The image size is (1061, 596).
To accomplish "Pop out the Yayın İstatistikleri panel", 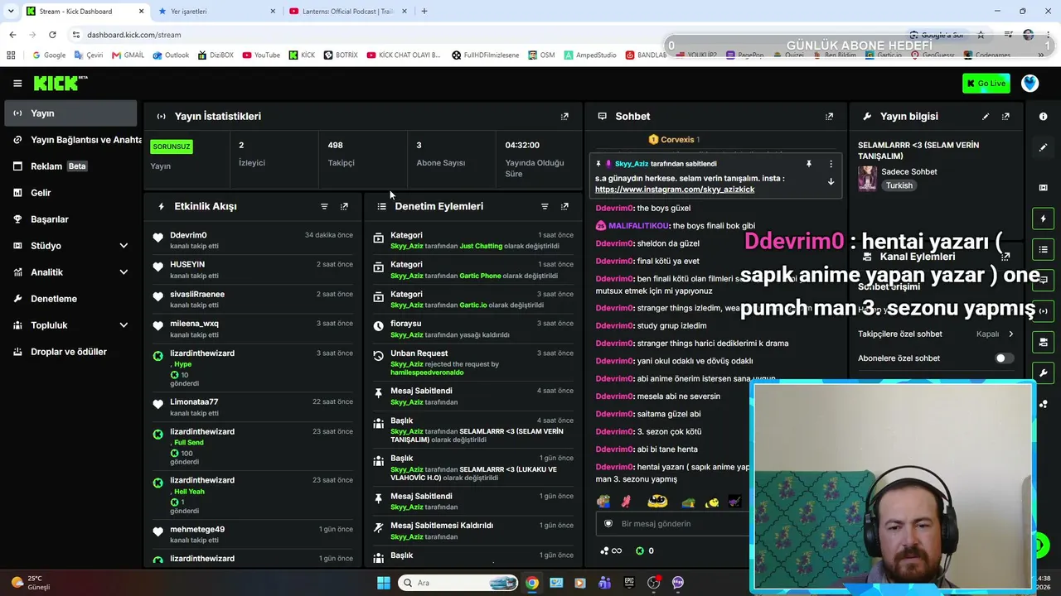I will 564,117.
